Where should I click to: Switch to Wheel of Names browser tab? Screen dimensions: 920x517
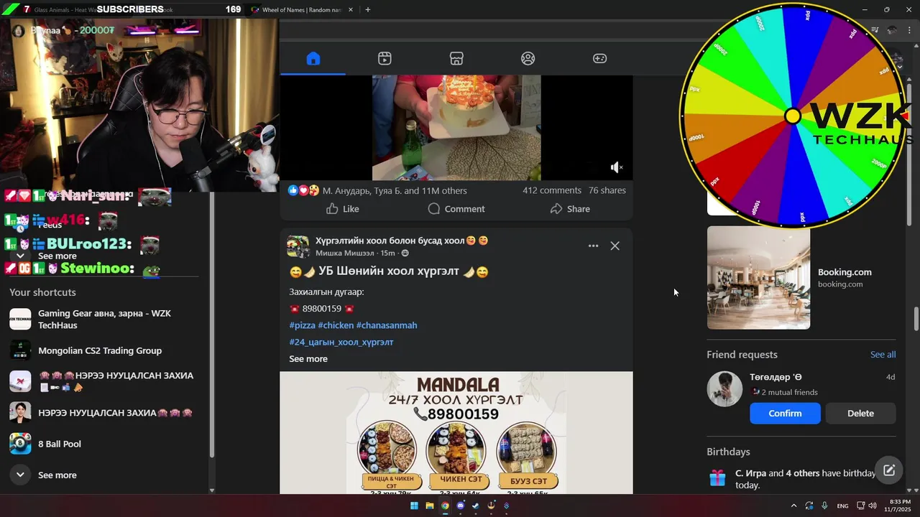(x=301, y=10)
